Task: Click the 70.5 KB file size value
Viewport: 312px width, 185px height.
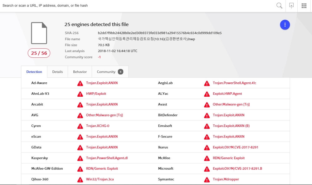Action: click(104, 45)
